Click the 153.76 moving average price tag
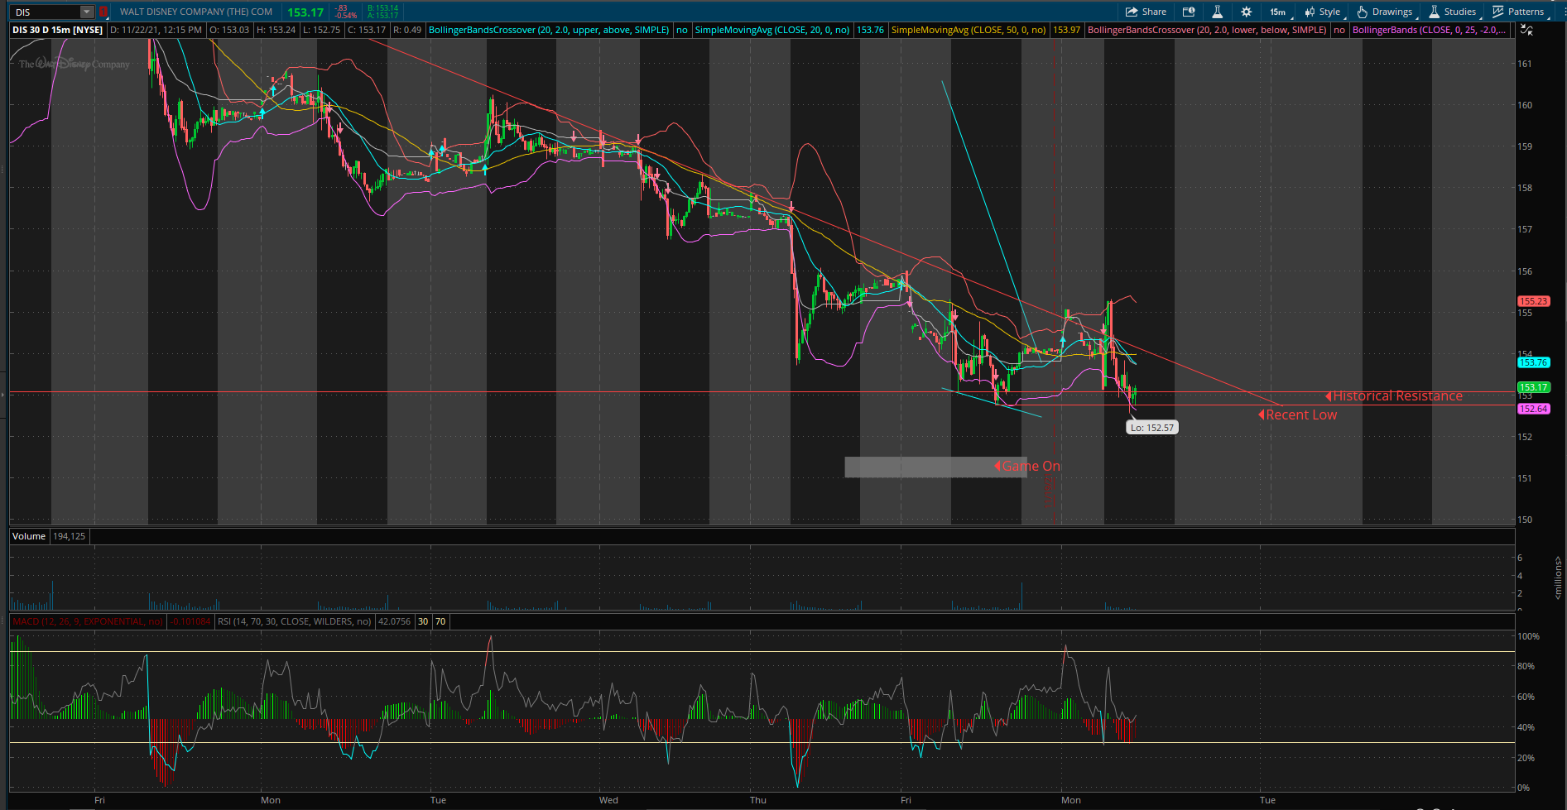This screenshot has width=1567, height=810. (x=1534, y=362)
